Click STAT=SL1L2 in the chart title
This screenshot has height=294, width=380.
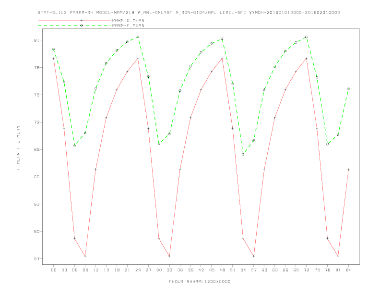(x=52, y=12)
